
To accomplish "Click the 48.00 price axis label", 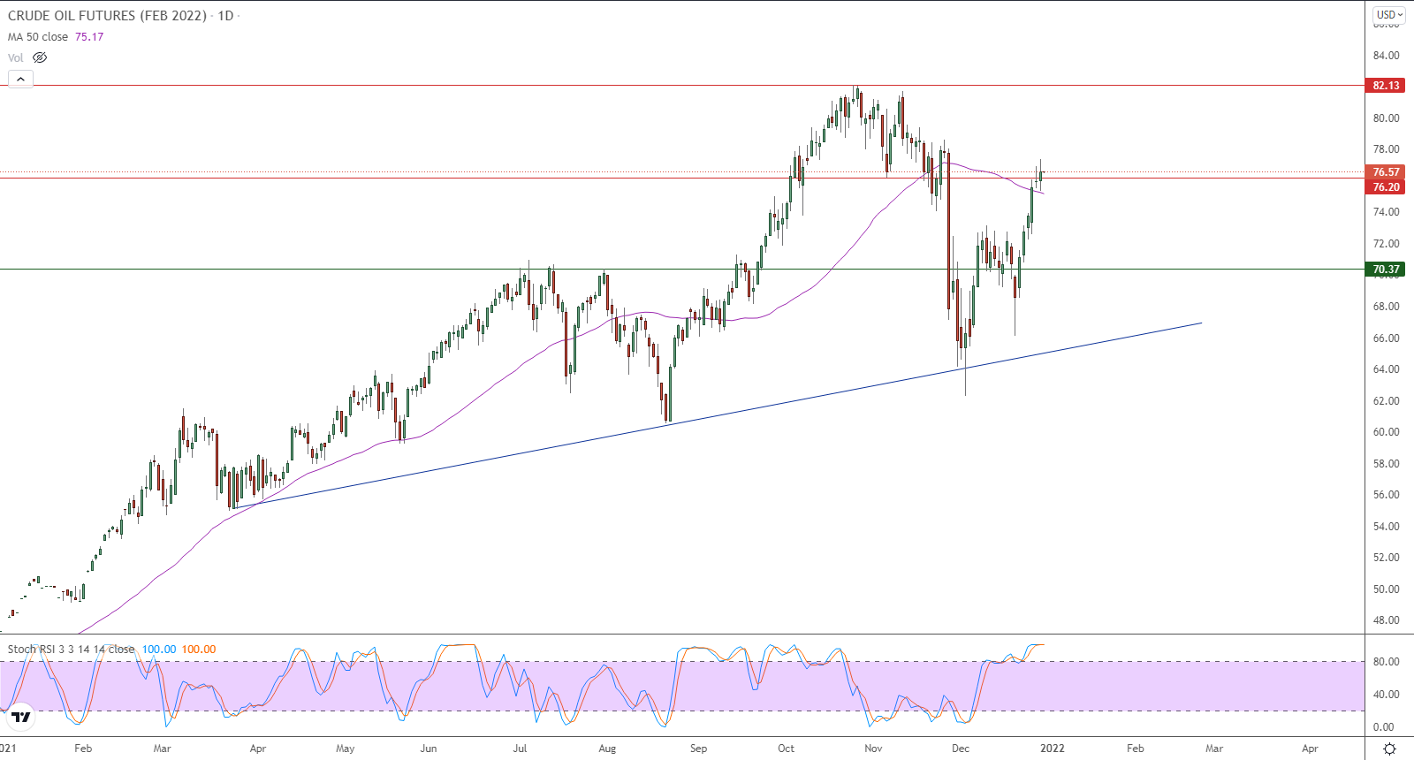I will point(1386,620).
